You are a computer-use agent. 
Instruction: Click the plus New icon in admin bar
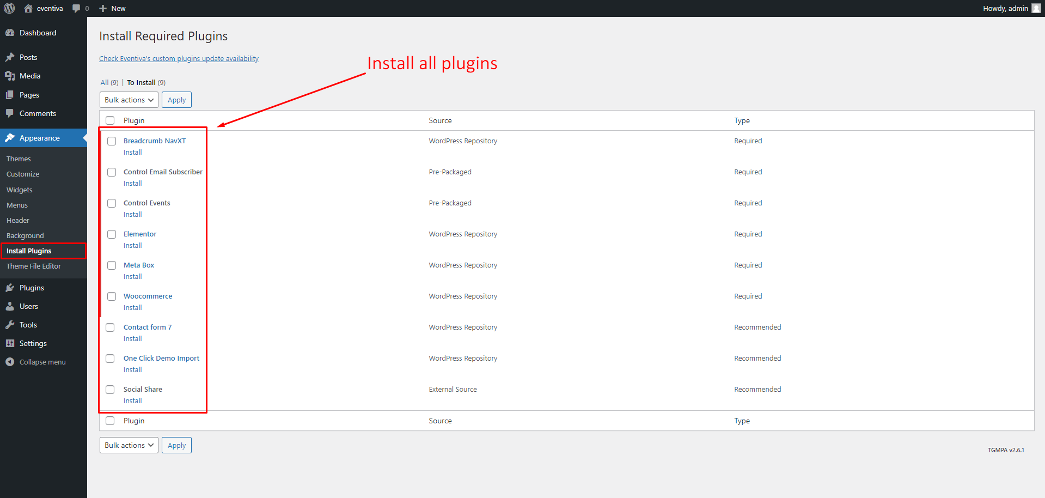[x=102, y=8]
